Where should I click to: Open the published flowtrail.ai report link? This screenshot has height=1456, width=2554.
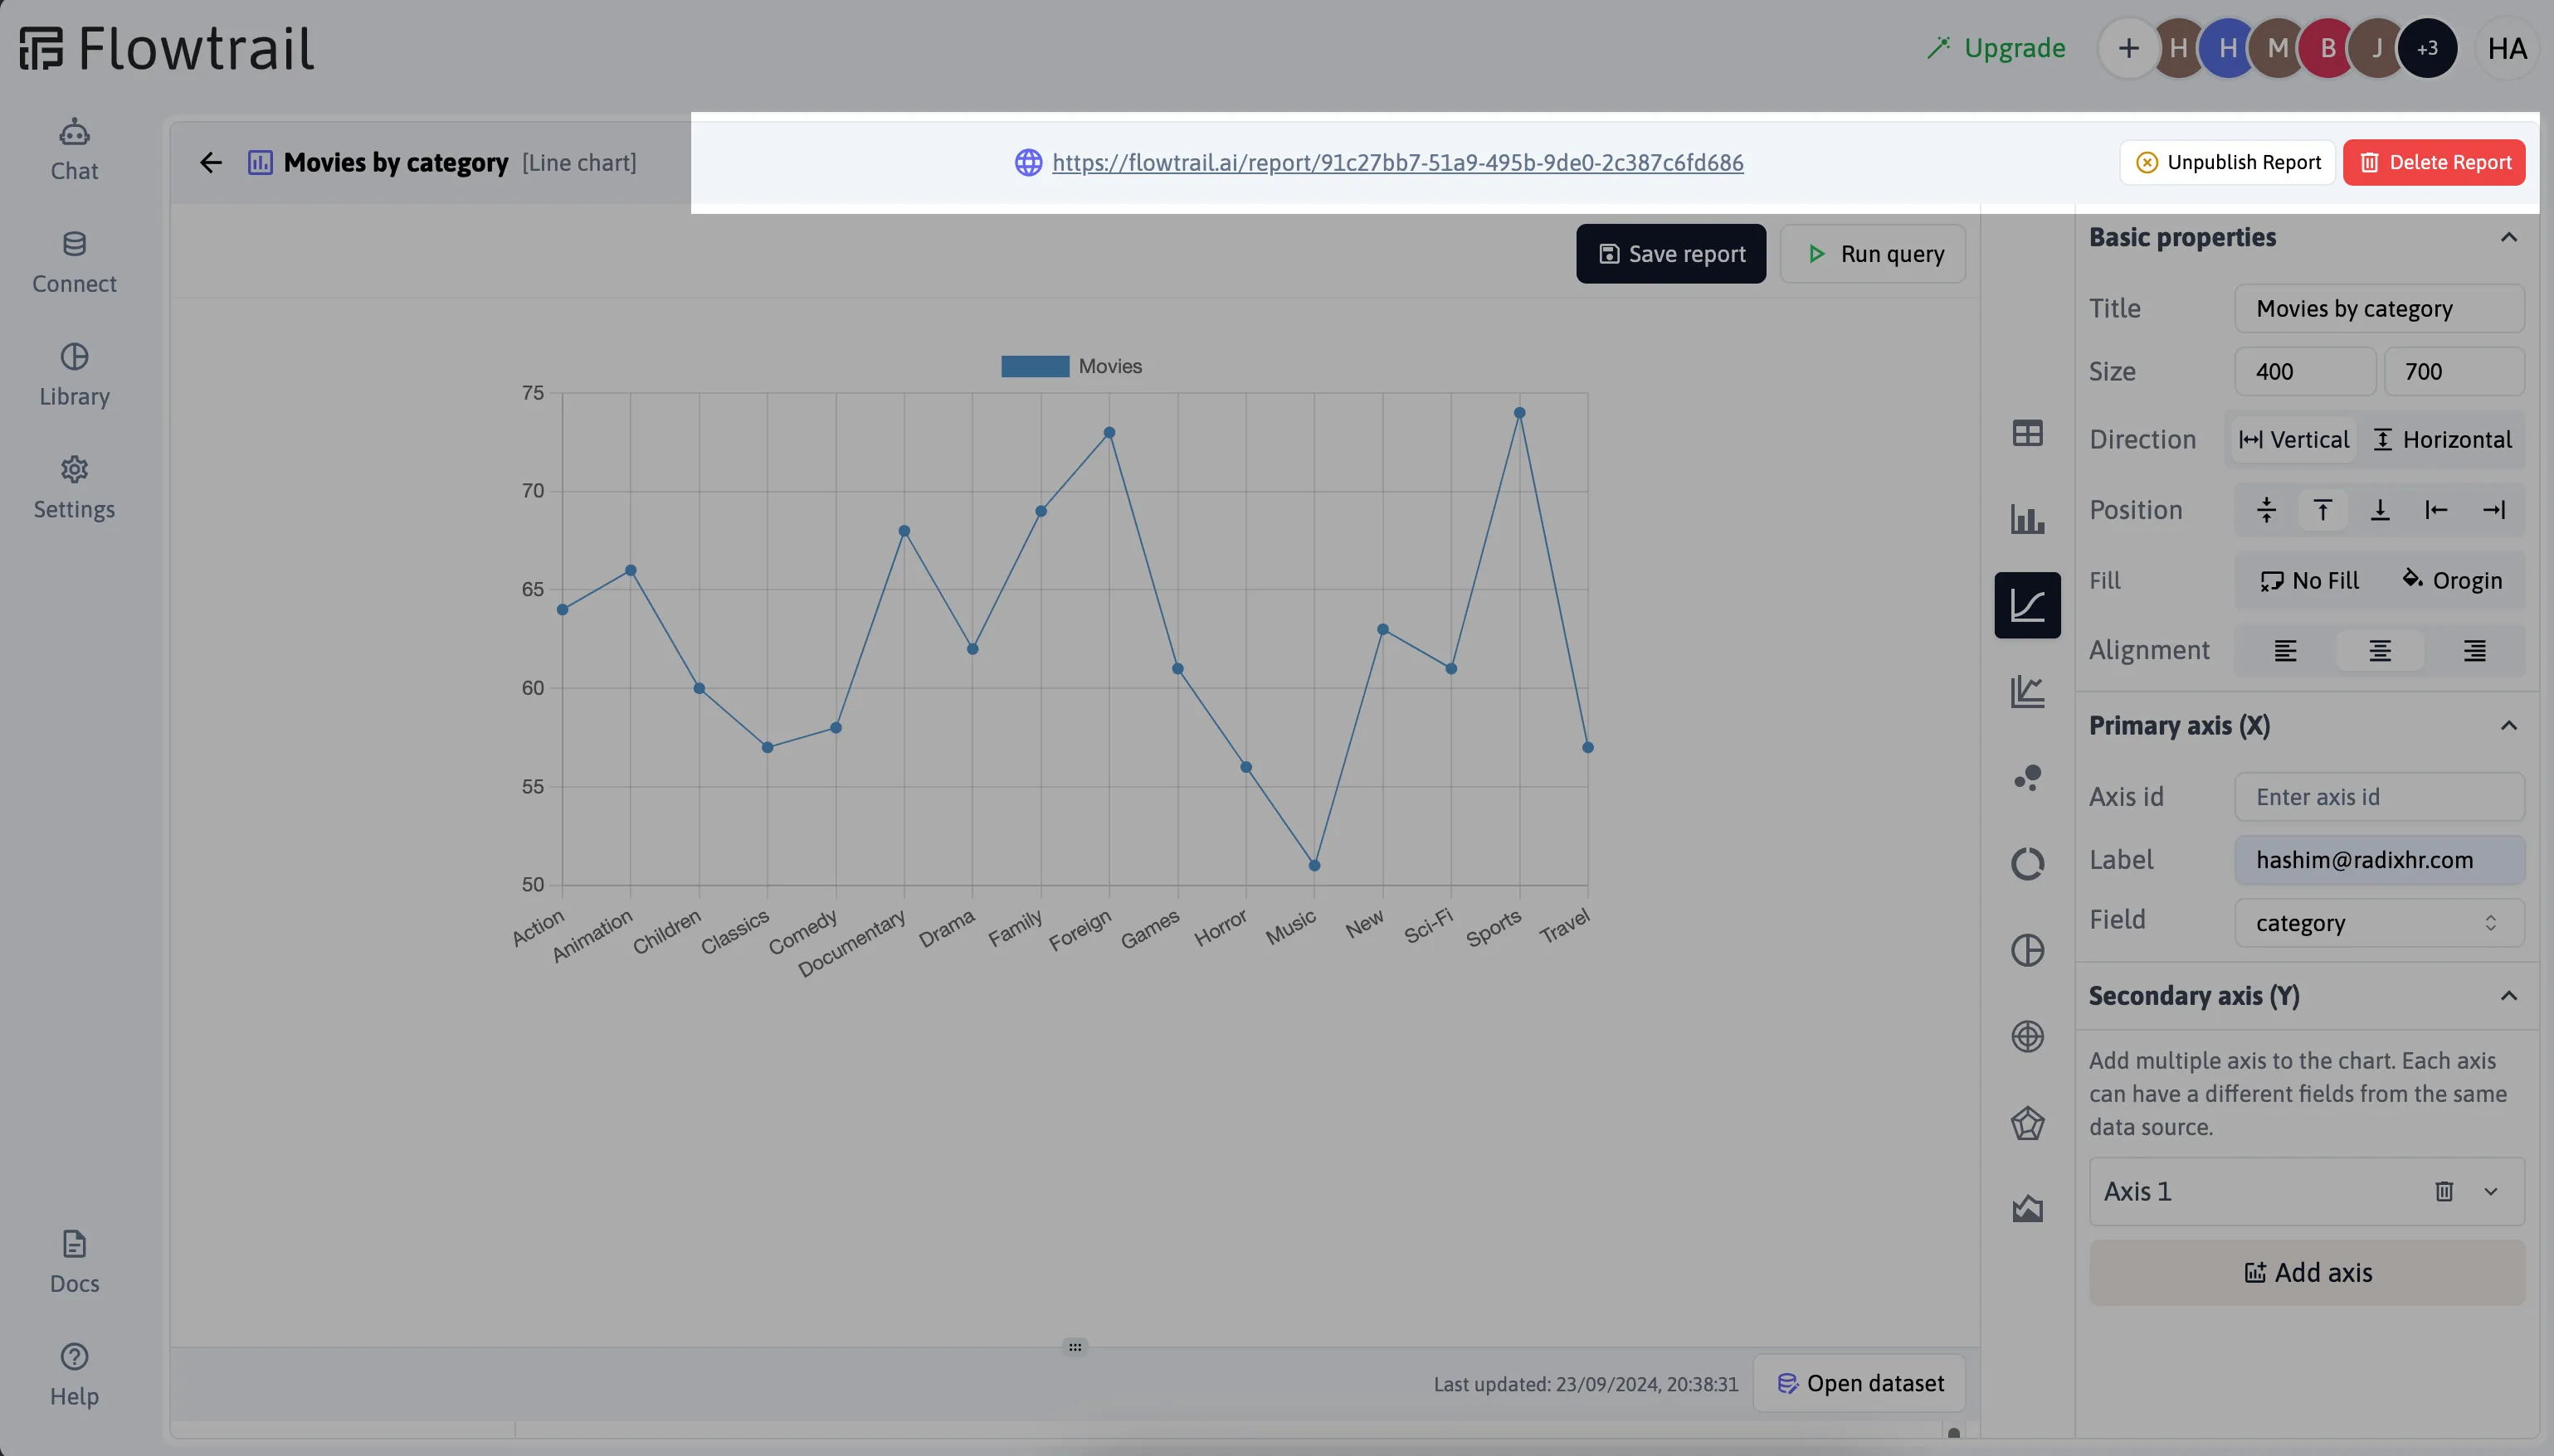coord(1396,162)
